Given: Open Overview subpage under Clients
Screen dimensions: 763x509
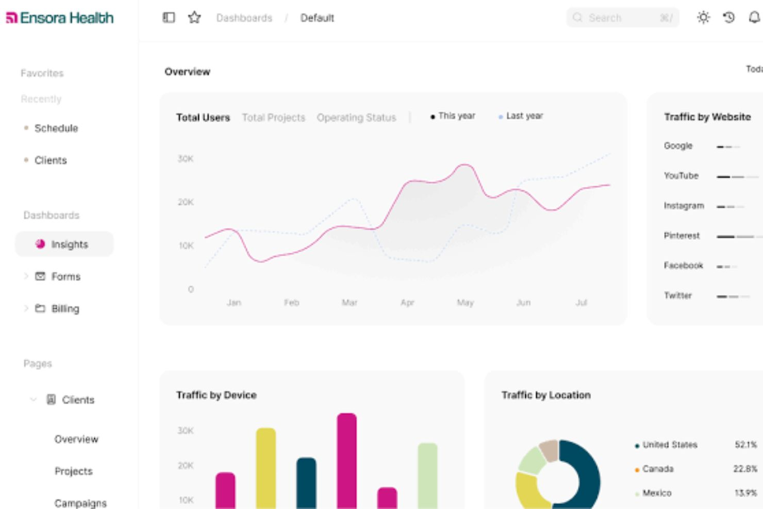Looking at the screenshot, I should point(76,439).
